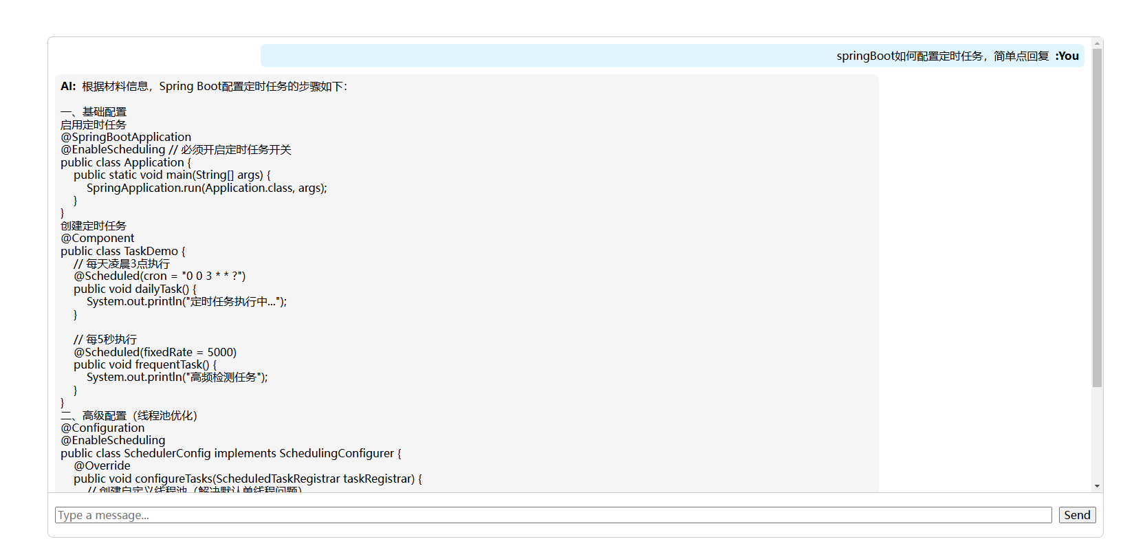
Task: Click '@EnableScheduling // 必须开启定时任务开关' line
Action: click(x=176, y=149)
